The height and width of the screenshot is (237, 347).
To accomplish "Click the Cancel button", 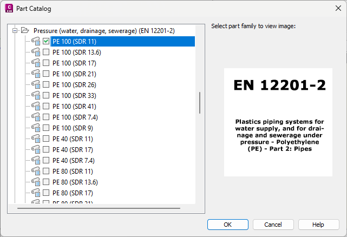I will (x=272, y=225).
